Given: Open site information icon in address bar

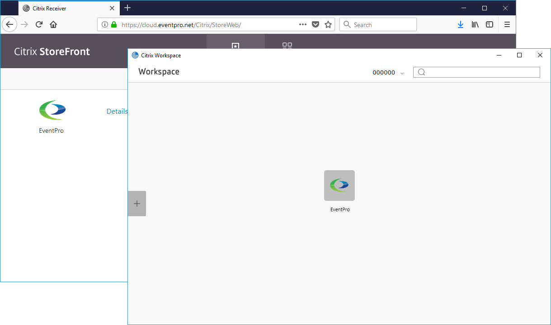Looking at the screenshot, I should click(x=105, y=24).
